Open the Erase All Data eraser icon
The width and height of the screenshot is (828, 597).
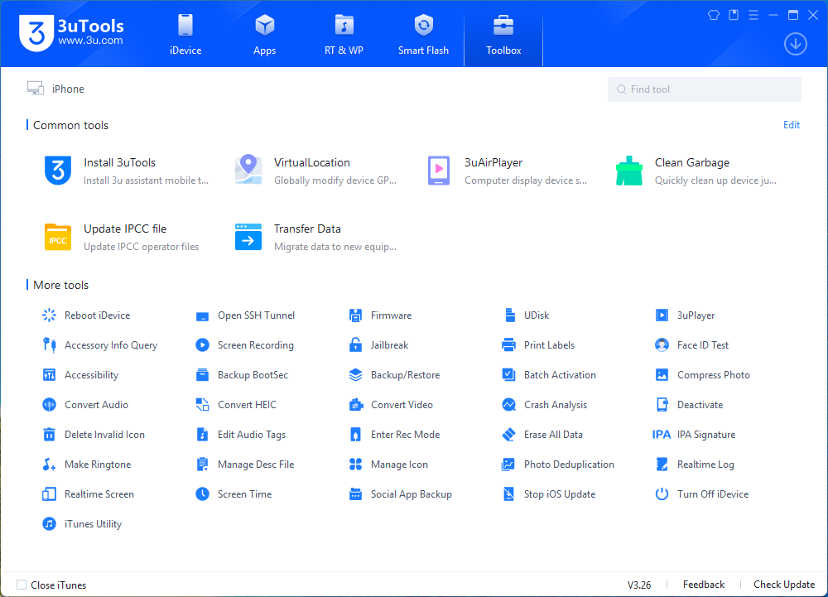508,435
